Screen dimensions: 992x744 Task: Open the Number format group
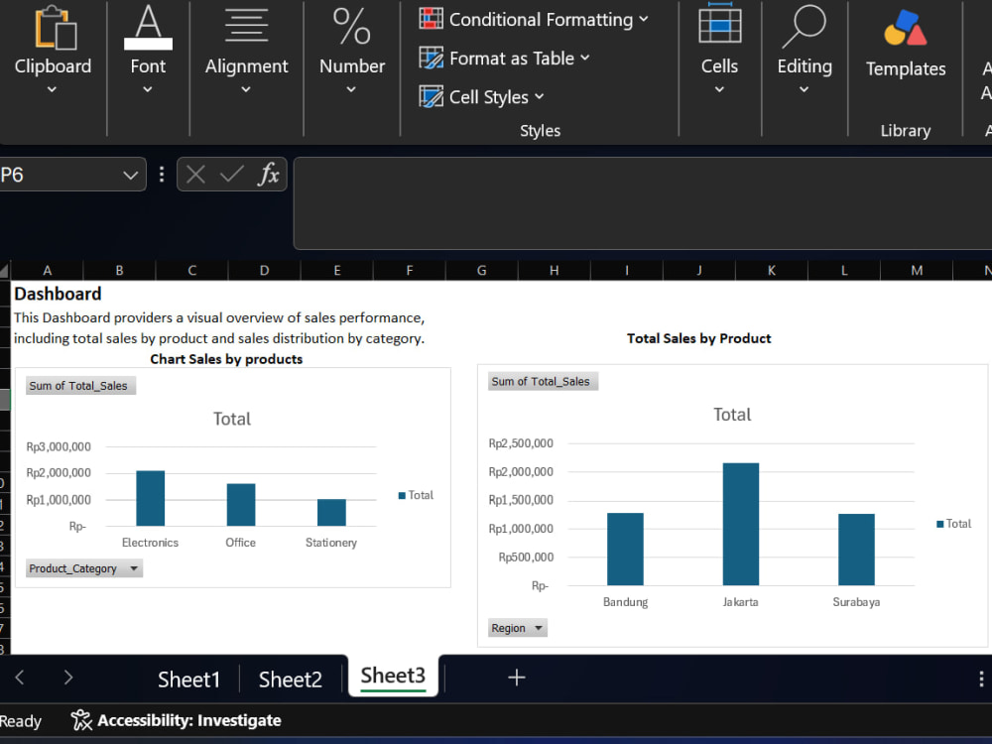click(352, 51)
